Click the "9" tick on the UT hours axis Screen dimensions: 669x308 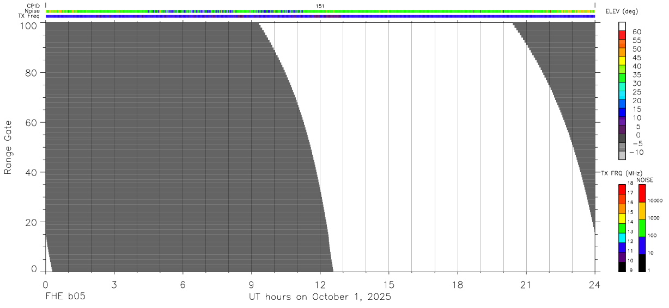(x=251, y=284)
